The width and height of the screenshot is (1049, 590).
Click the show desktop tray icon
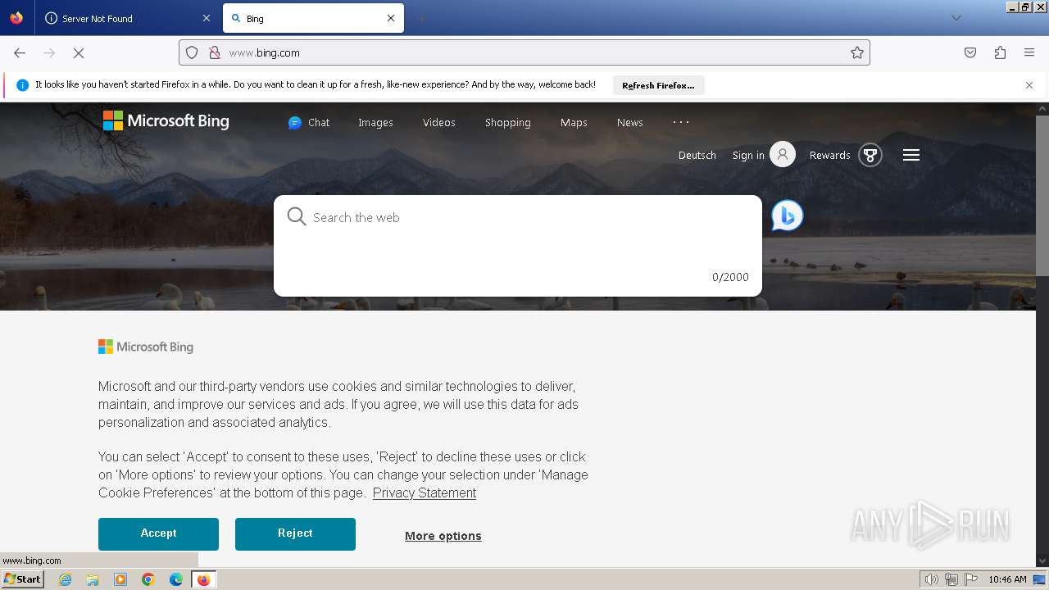click(x=1039, y=579)
